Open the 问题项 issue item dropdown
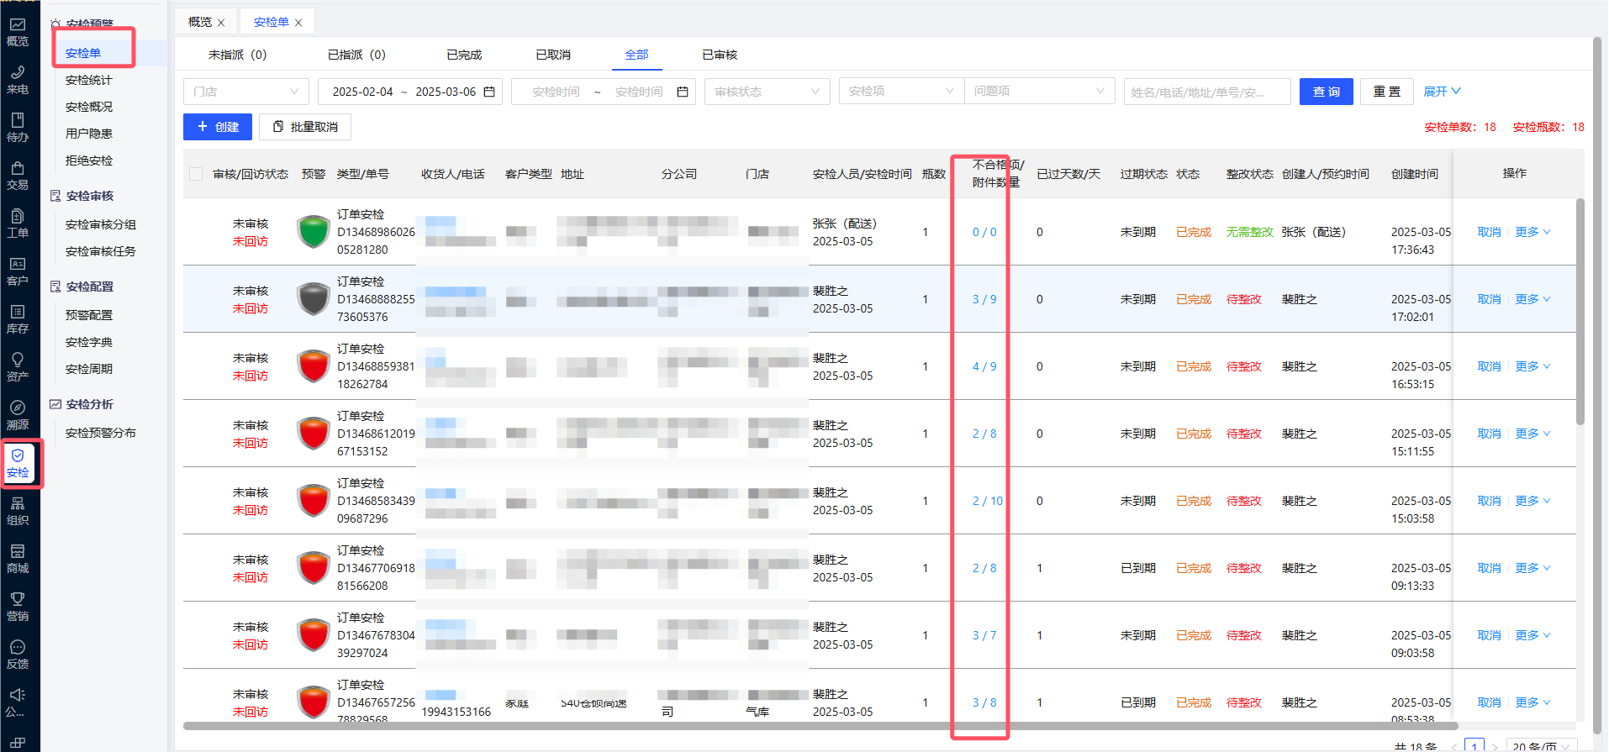This screenshot has width=1609, height=752. pos(1039,92)
